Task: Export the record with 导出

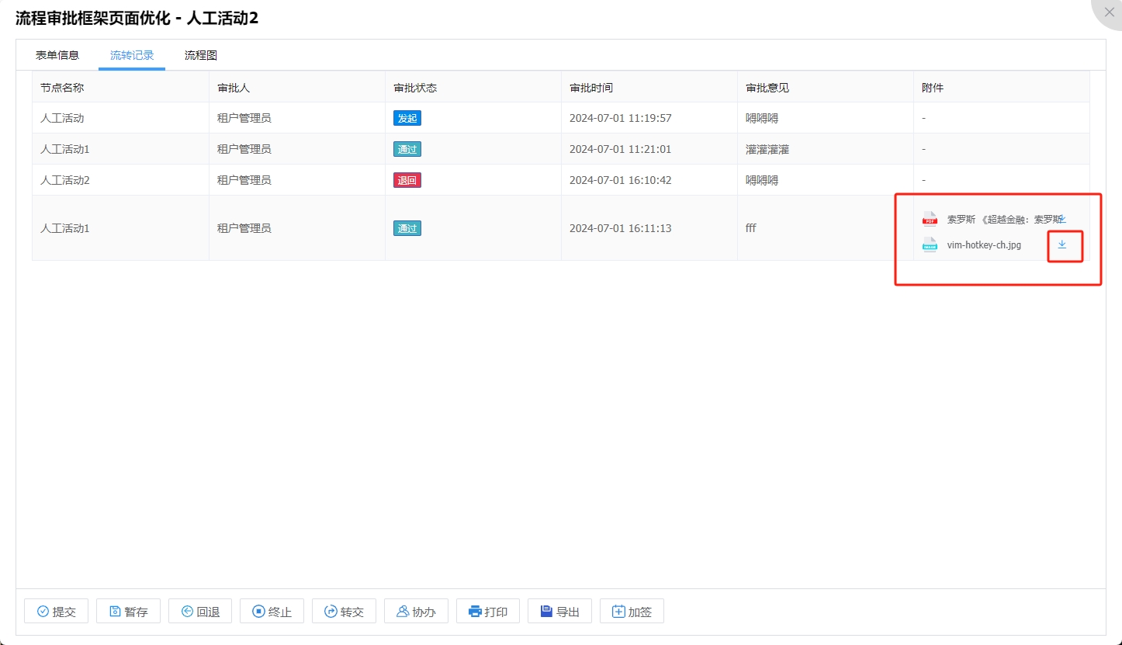Action: [x=559, y=612]
